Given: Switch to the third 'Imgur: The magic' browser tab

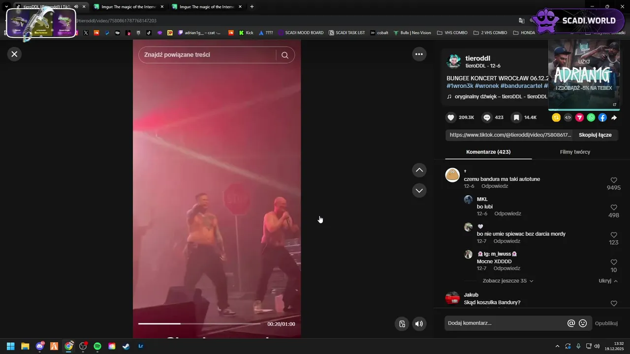Looking at the screenshot, I should [207, 7].
